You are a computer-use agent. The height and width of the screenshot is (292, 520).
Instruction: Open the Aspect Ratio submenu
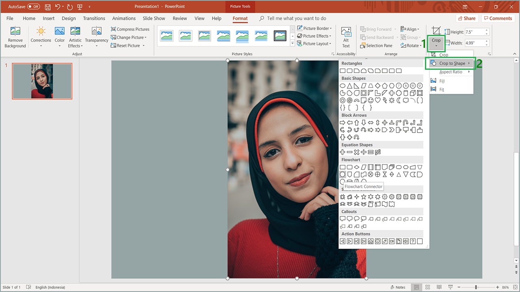[451, 72]
